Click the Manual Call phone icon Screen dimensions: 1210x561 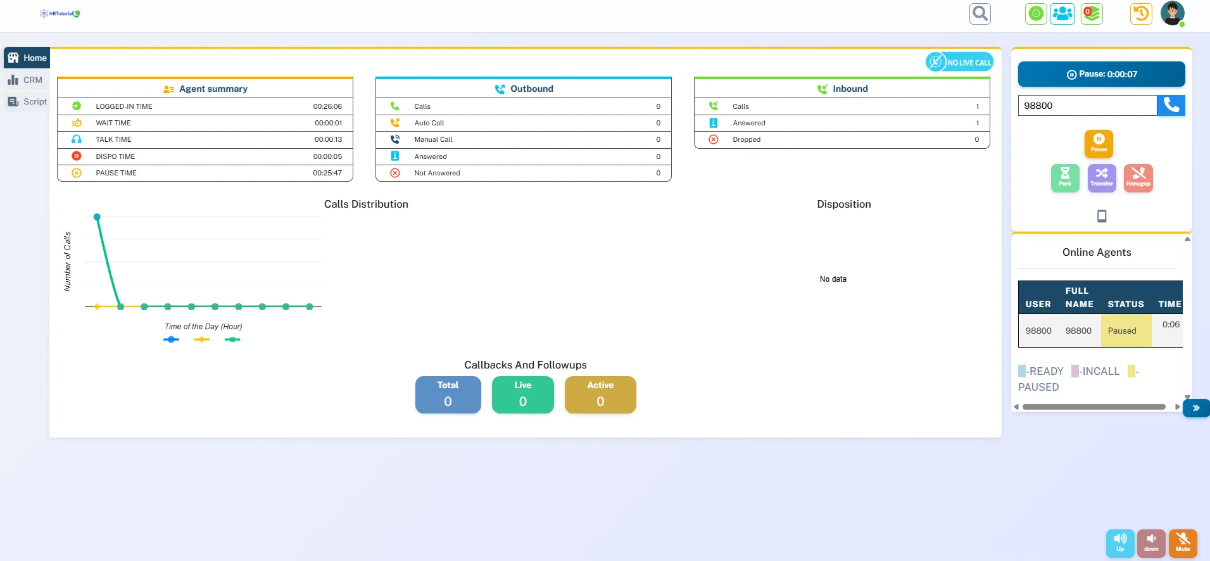pyautogui.click(x=395, y=139)
